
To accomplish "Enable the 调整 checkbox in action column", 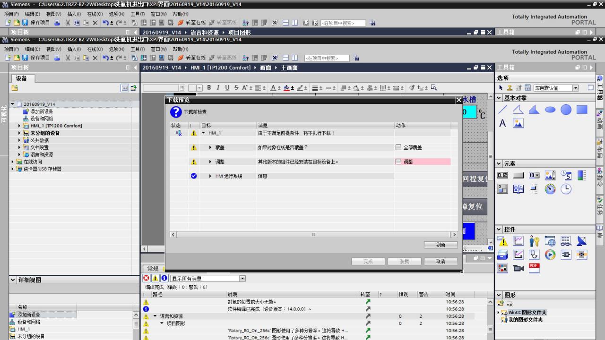I will pos(398,161).
